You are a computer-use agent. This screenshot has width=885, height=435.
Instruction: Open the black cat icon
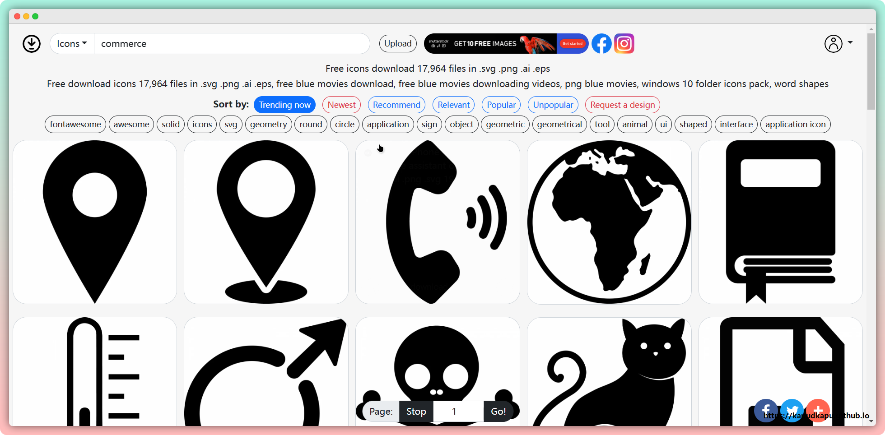click(x=609, y=371)
